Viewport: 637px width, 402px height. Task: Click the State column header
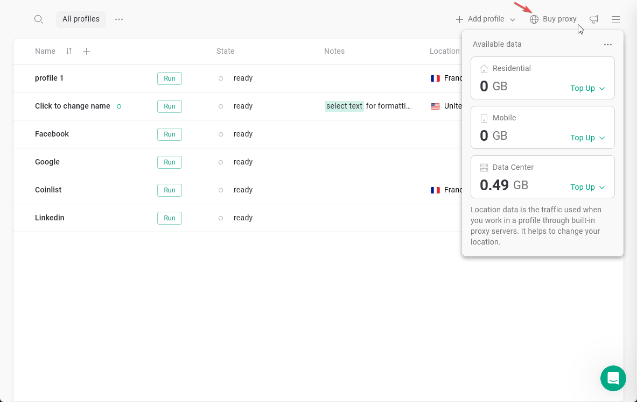[226, 51]
